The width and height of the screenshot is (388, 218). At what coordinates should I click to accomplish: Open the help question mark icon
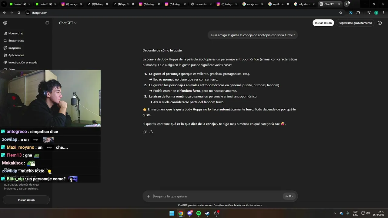coord(380,23)
